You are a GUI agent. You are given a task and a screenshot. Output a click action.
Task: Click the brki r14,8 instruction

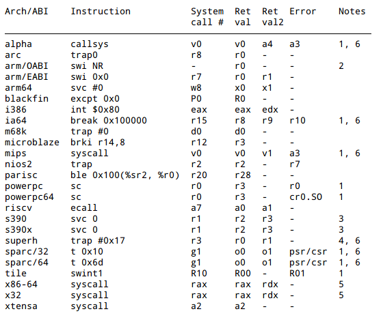coord(98,143)
